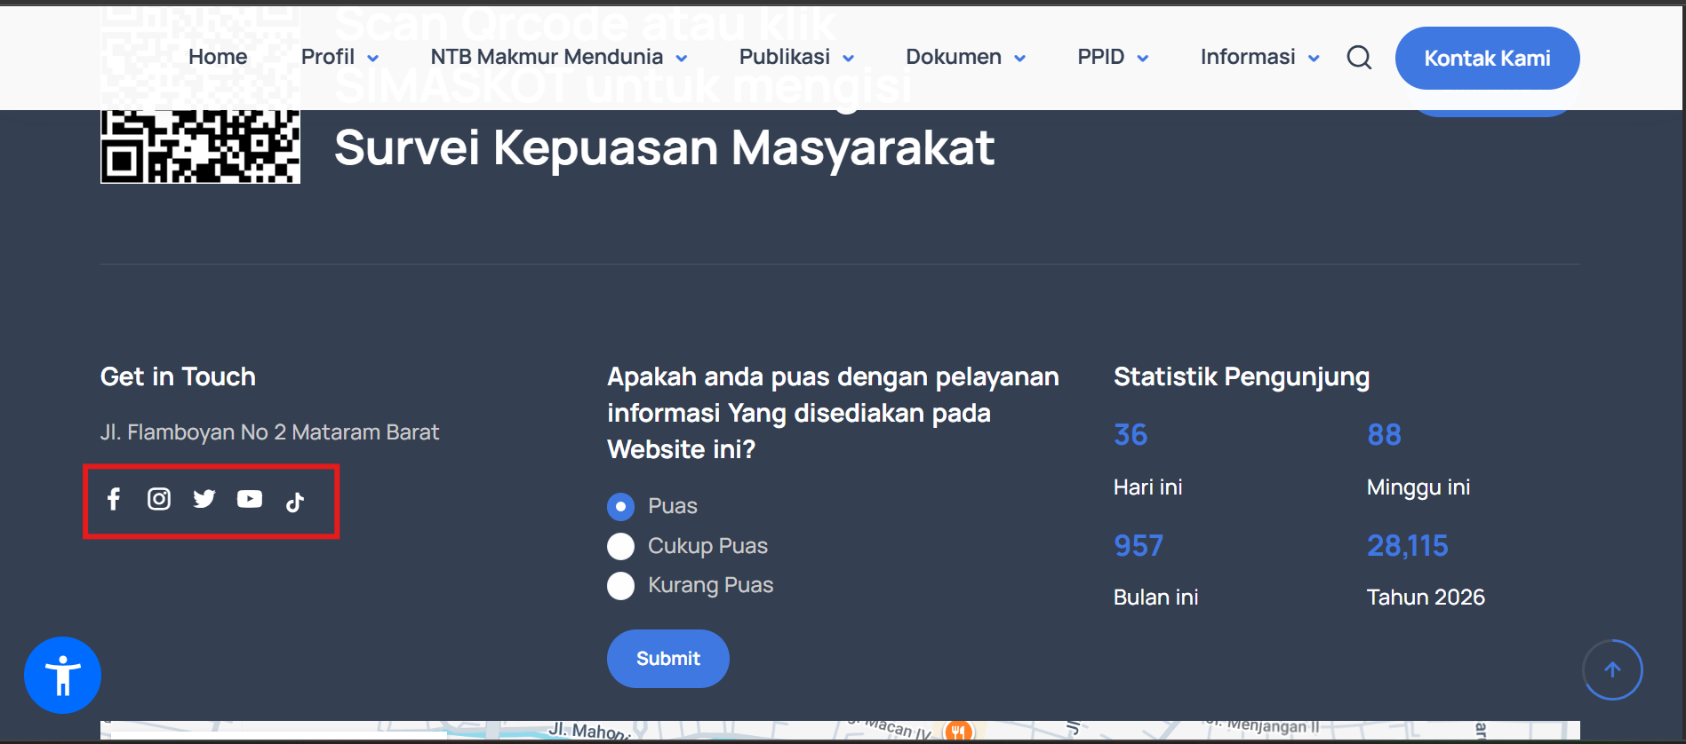This screenshot has height=744, width=1686.
Task: Open the TikTok social icon
Action: point(295,502)
